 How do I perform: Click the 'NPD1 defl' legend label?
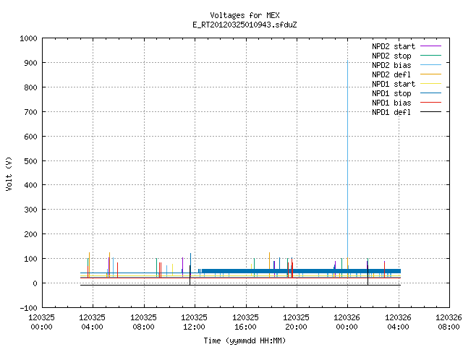point(391,113)
